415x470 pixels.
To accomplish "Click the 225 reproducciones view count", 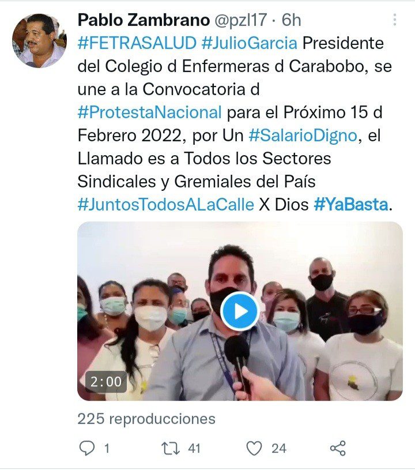I will point(146,419).
